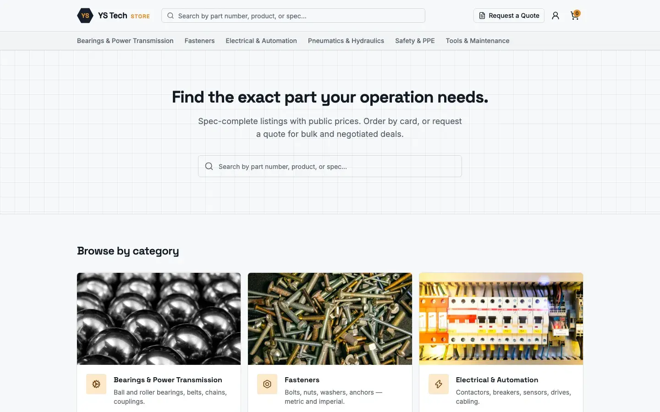This screenshot has height=412, width=660.
Task: Click the YS Tech STORE home link
Action: coord(114,16)
